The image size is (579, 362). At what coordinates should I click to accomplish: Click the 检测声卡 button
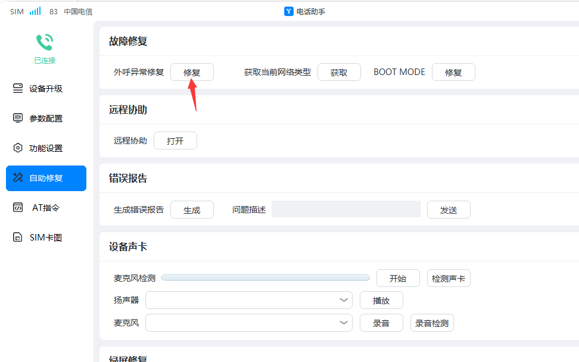(449, 278)
